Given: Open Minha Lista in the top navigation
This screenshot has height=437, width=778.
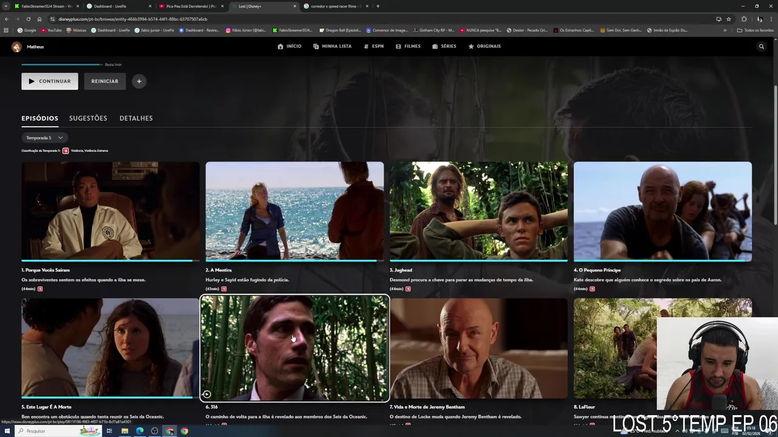Looking at the screenshot, I should coord(332,46).
